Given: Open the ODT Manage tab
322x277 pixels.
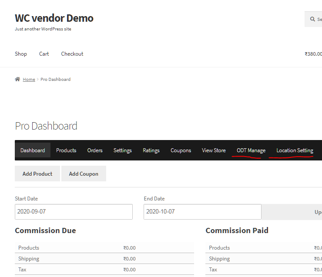Looking at the screenshot, I should coord(251,150).
